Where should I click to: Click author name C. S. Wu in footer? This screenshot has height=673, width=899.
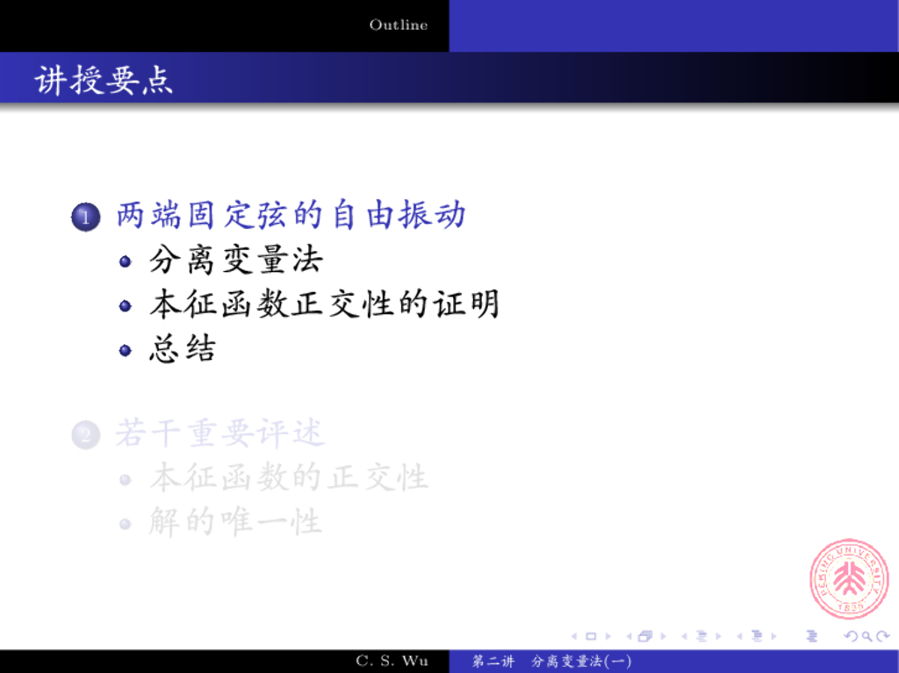[392, 661]
